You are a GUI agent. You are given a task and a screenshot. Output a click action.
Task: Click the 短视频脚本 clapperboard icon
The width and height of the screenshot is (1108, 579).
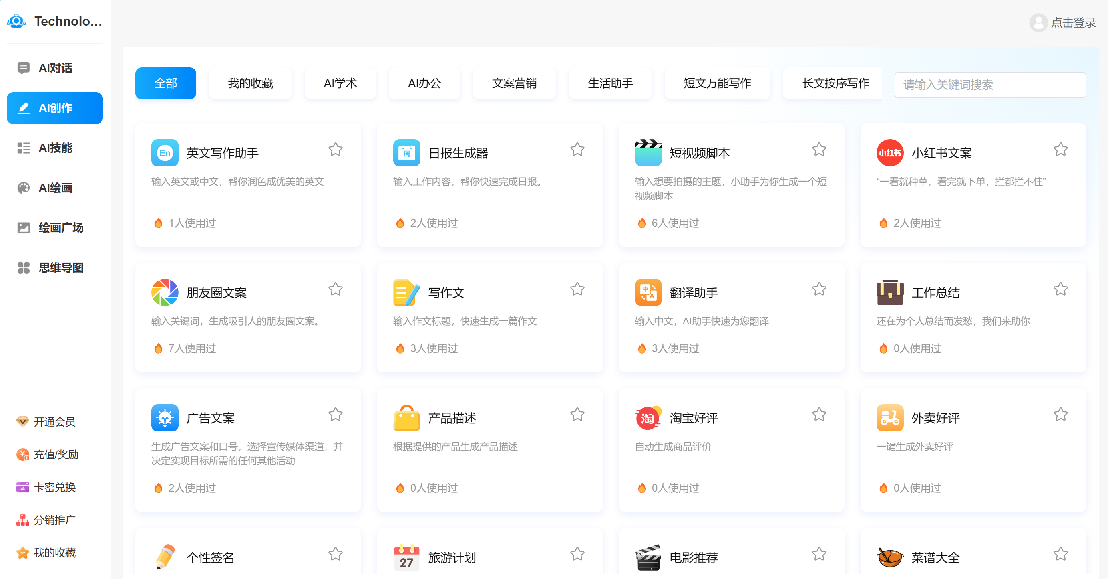tap(648, 153)
